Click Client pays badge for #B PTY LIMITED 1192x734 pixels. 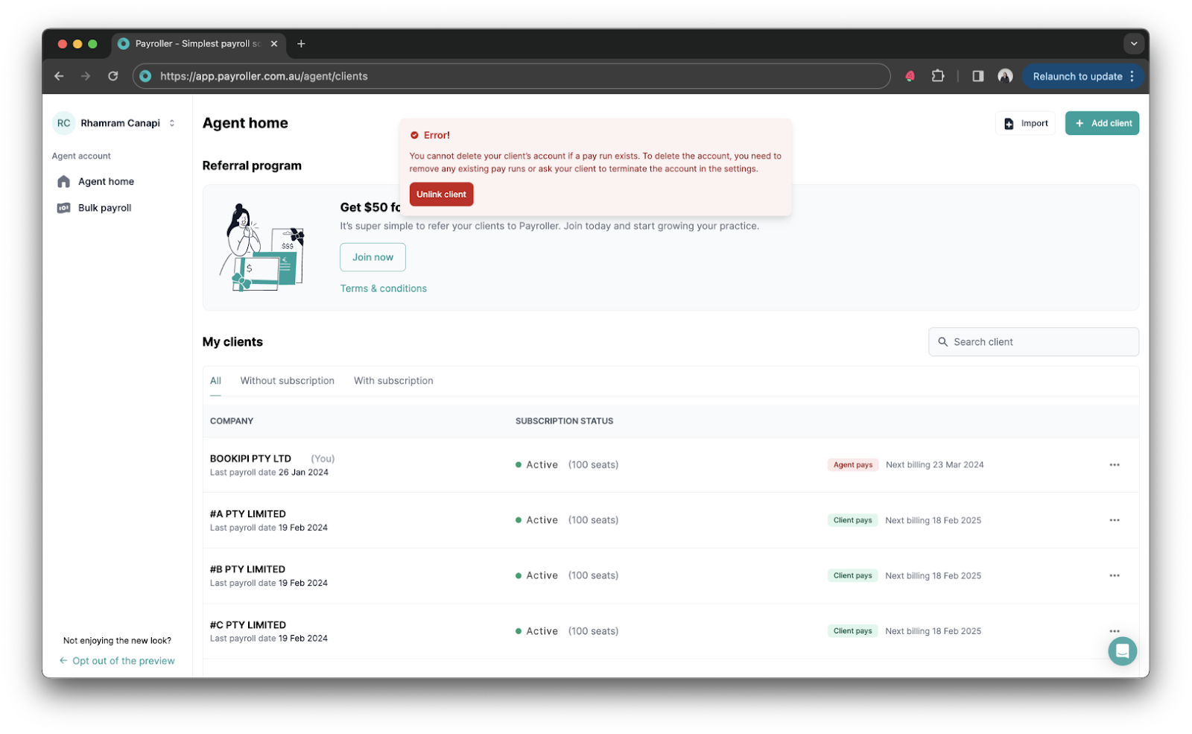click(852, 575)
